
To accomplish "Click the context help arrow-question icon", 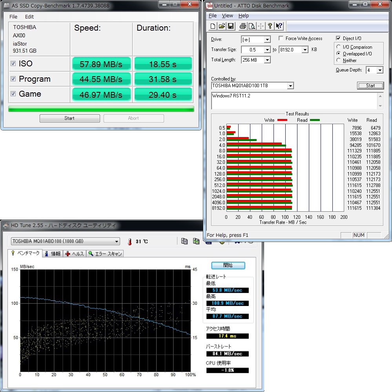I will point(279,26).
